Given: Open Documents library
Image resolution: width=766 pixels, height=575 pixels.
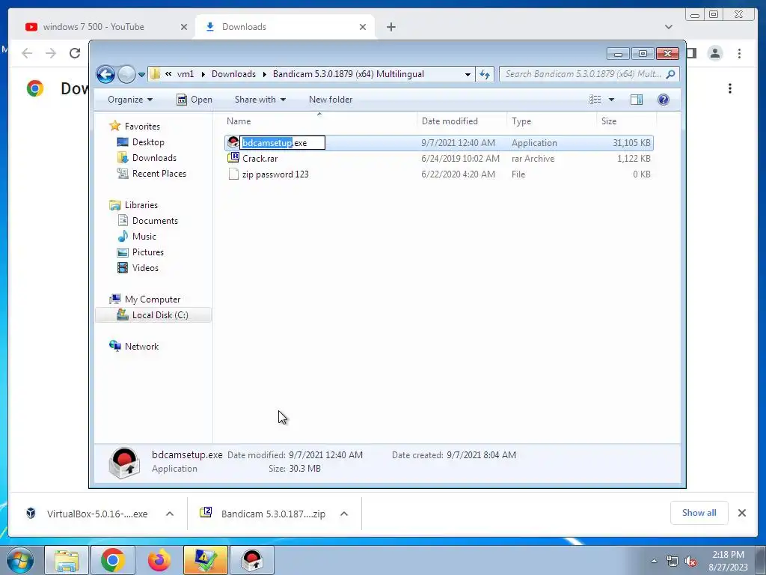Looking at the screenshot, I should [154, 221].
